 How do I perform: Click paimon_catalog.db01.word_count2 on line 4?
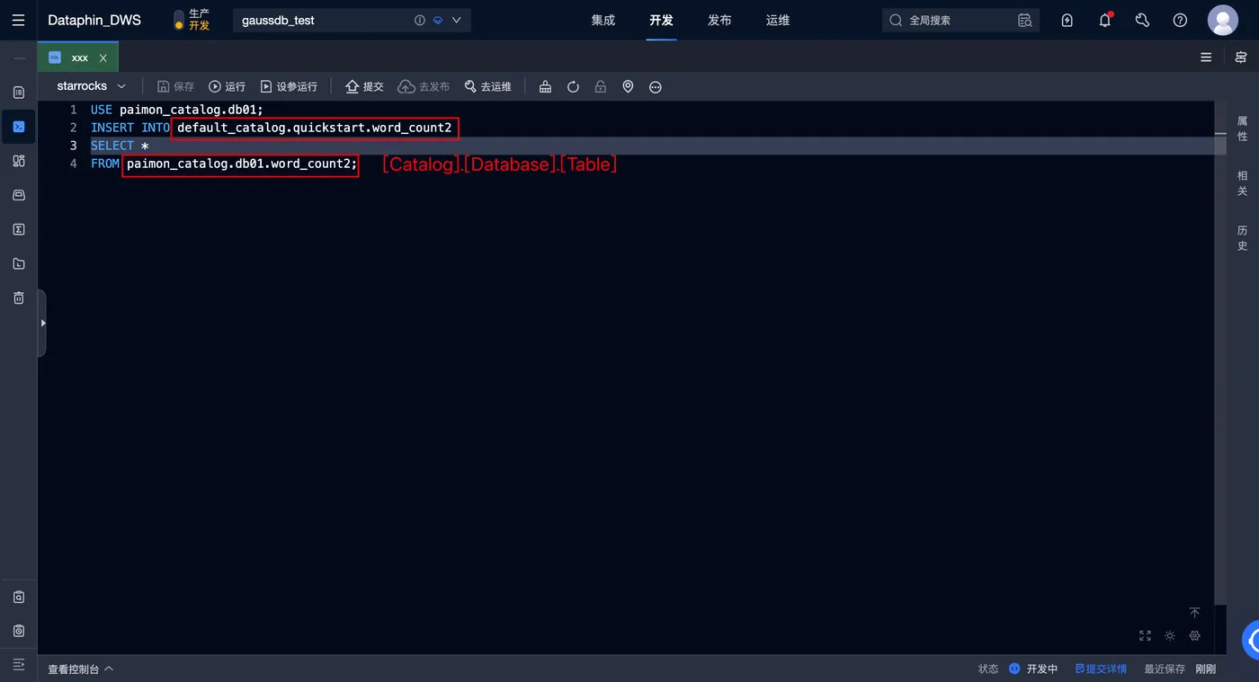(240, 164)
